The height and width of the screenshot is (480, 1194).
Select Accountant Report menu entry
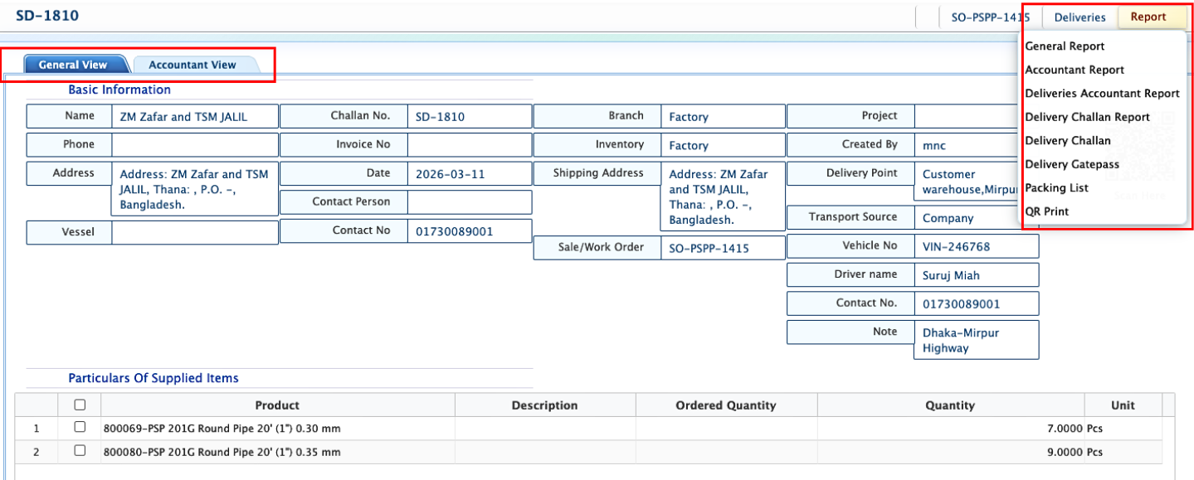(1075, 70)
